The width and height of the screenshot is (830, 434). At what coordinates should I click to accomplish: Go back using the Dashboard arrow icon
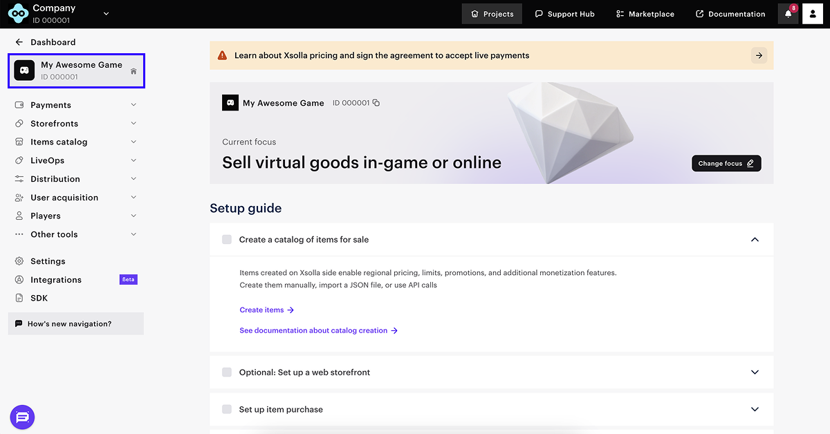pyautogui.click(x=19, y=42)
